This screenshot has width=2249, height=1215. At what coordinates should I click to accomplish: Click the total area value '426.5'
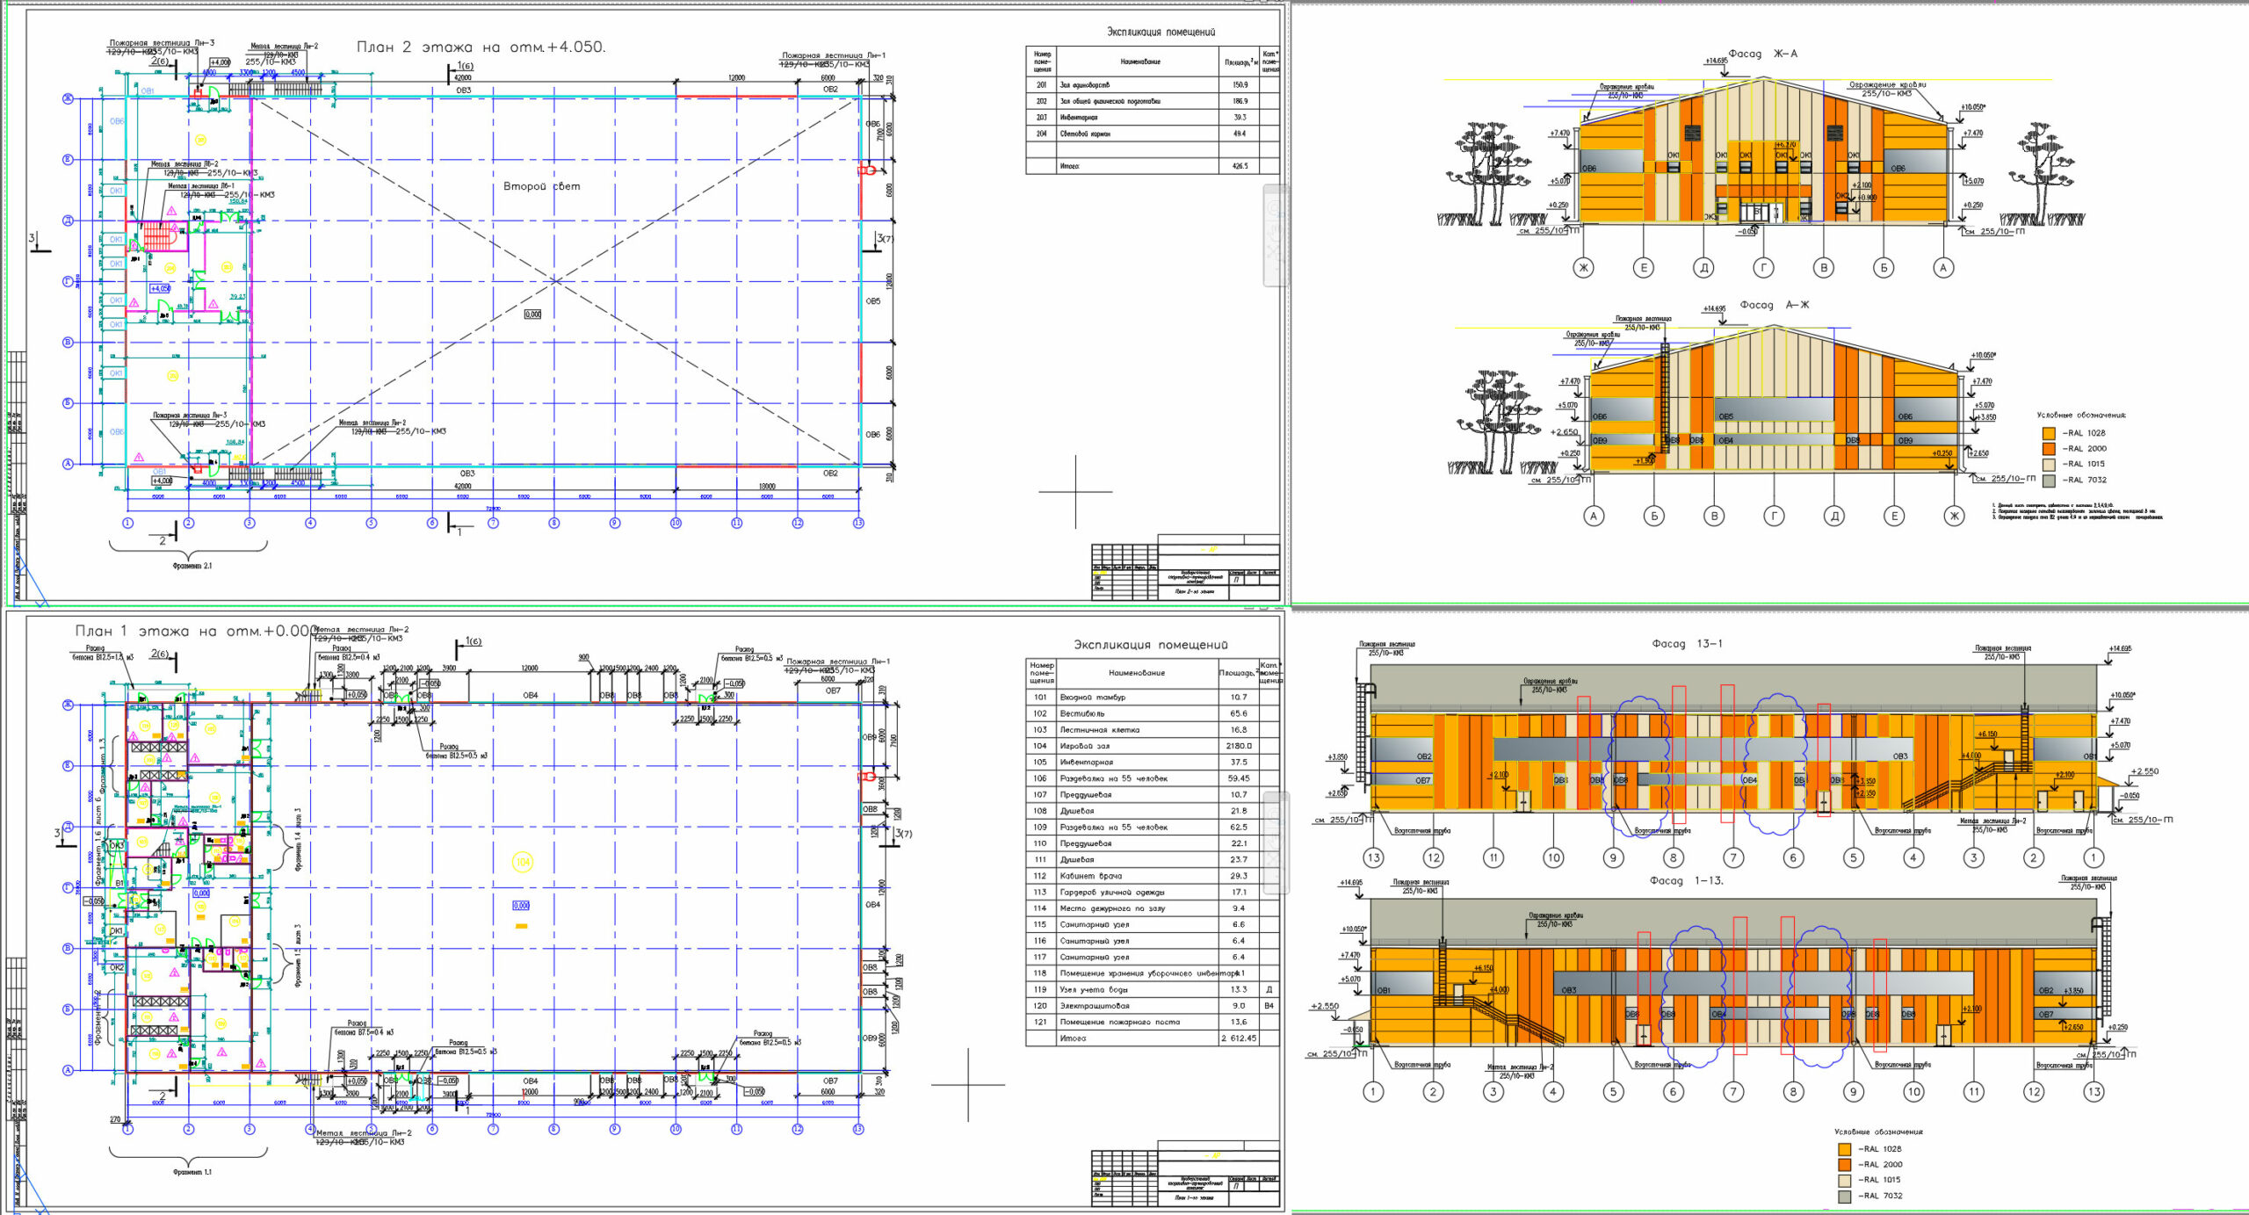[x=1240, y=166]
